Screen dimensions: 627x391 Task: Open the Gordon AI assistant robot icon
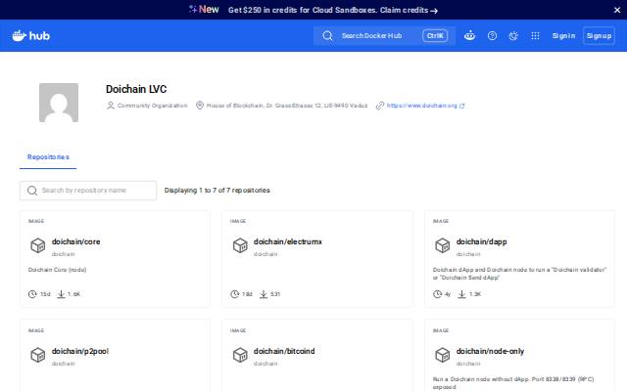click(x=469, y=36)
